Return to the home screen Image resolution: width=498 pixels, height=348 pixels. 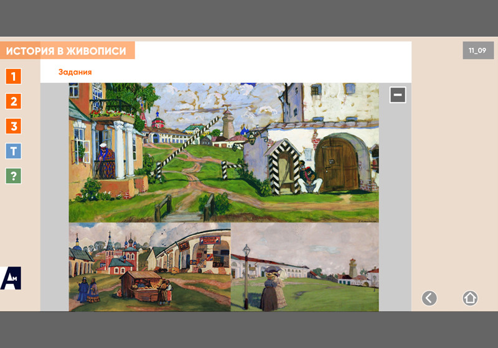coord(470,298)
